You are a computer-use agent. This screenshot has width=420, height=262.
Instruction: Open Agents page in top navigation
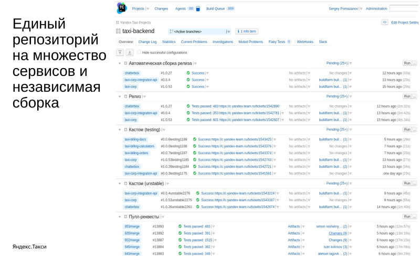tap(180, 8)
